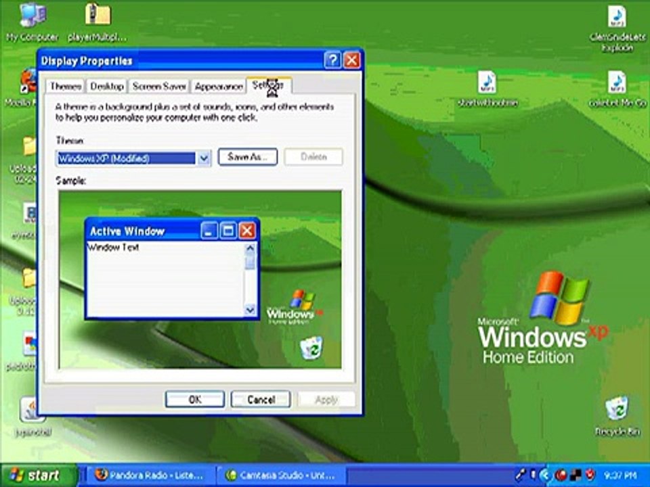Click the Start button
650x487 pixels.
click(x=39, y=475)
